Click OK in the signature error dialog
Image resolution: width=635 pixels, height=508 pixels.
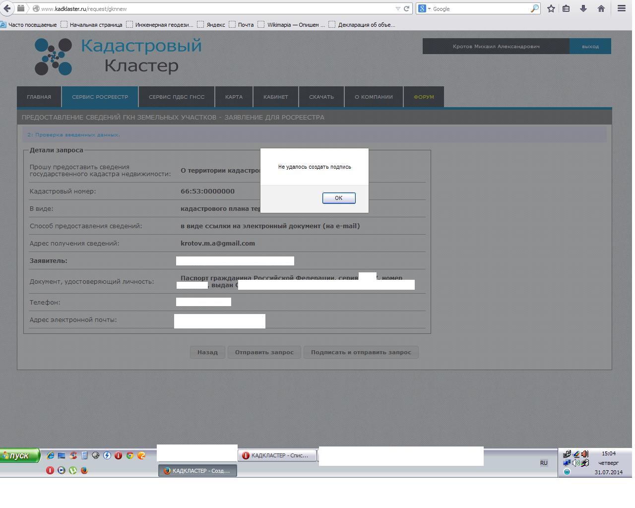coord(338,198)
